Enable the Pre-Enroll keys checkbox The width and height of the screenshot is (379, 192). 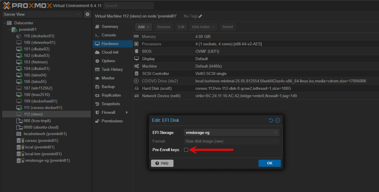(186, 150)
